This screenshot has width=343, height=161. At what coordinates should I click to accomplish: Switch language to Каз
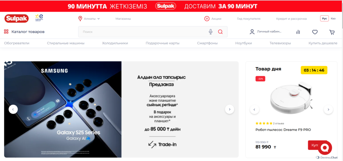pos(333,18)
